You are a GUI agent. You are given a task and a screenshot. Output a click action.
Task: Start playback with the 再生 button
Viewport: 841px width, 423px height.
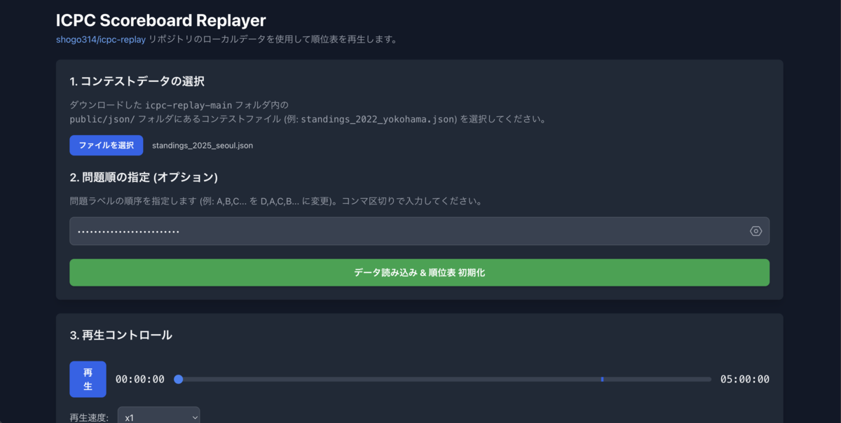pyautogui.click(x=88, y=379)
